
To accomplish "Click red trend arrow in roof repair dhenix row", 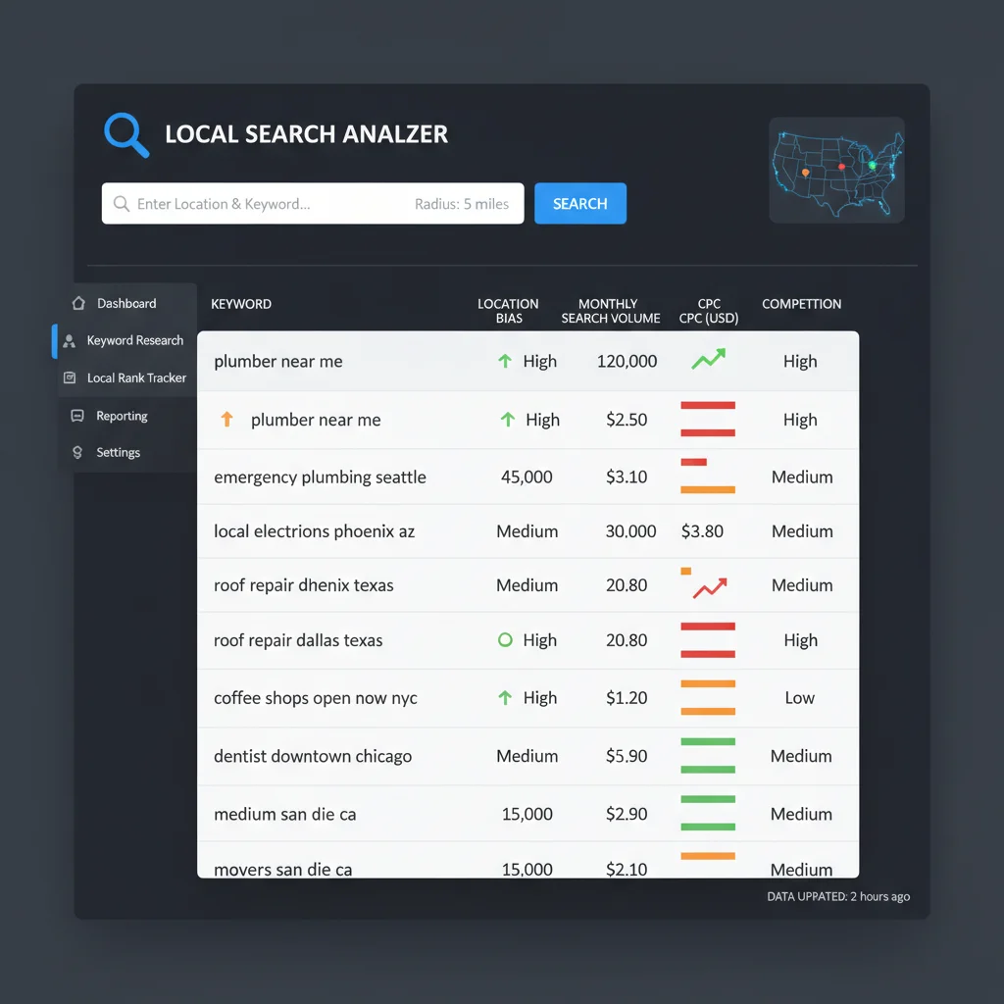I will [x=710, y=588].
